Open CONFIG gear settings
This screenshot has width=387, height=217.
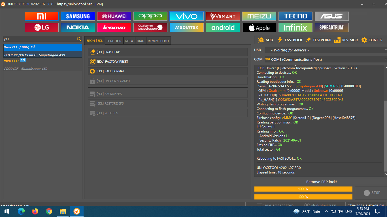click(x=372, y=40)
